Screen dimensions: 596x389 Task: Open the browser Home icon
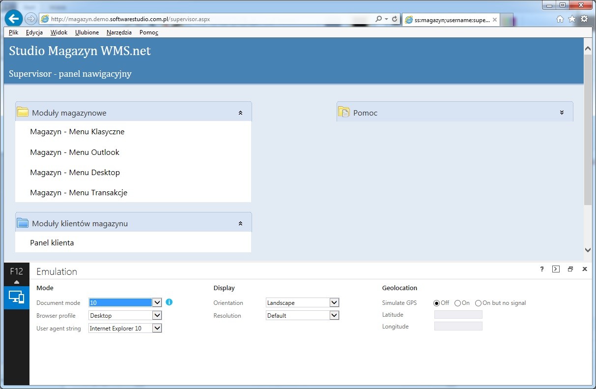(x=560, y=19)
